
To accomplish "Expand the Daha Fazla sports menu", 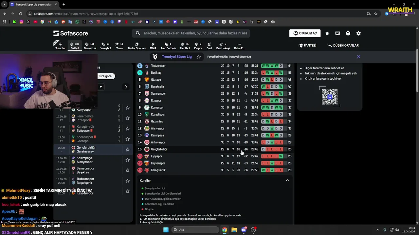I will [x=239, y=46].
